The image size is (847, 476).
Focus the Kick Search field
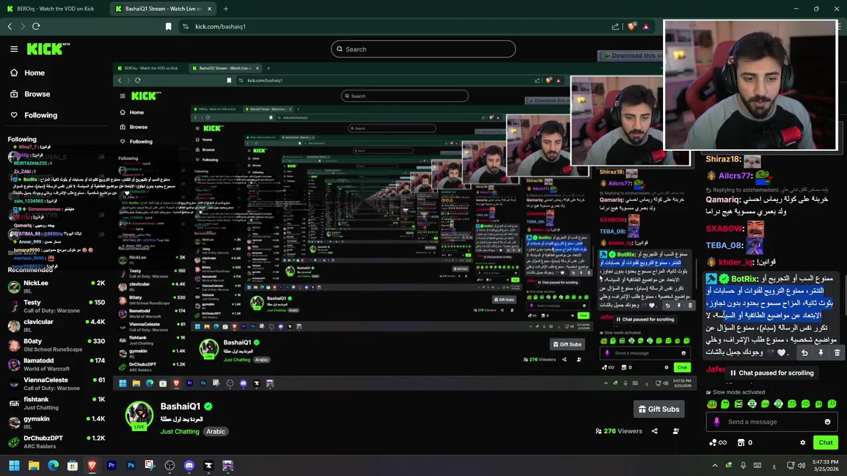[x=423, y=49]
